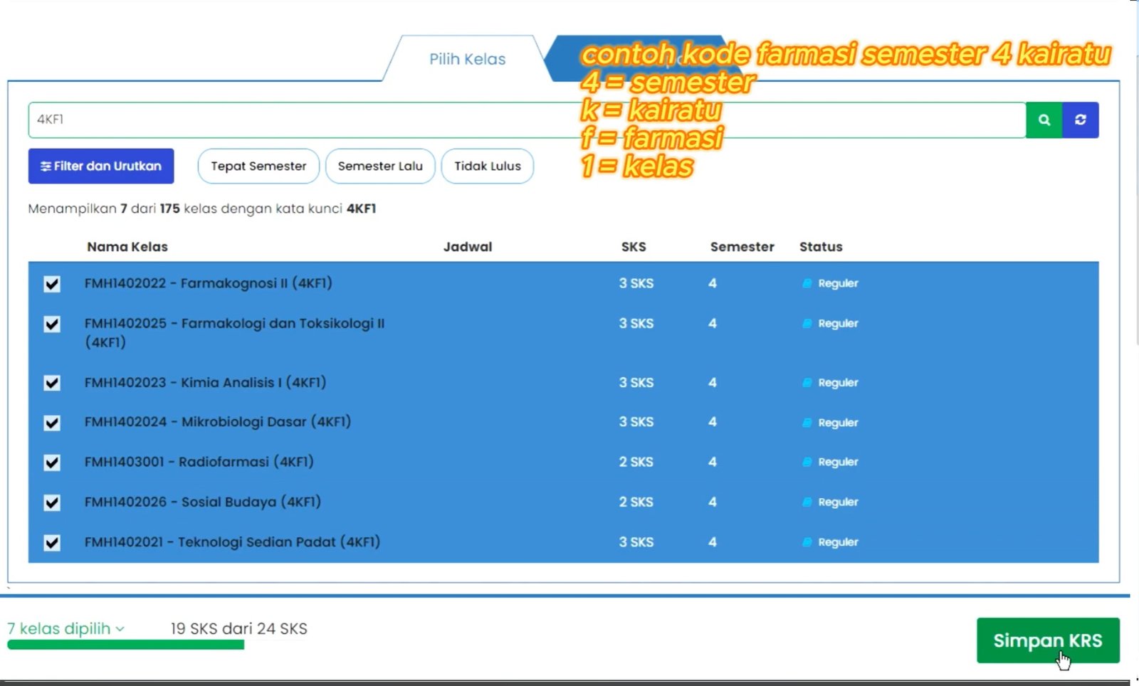
Task: Click the green search magnifier icon
Action: pos(1044,120)
